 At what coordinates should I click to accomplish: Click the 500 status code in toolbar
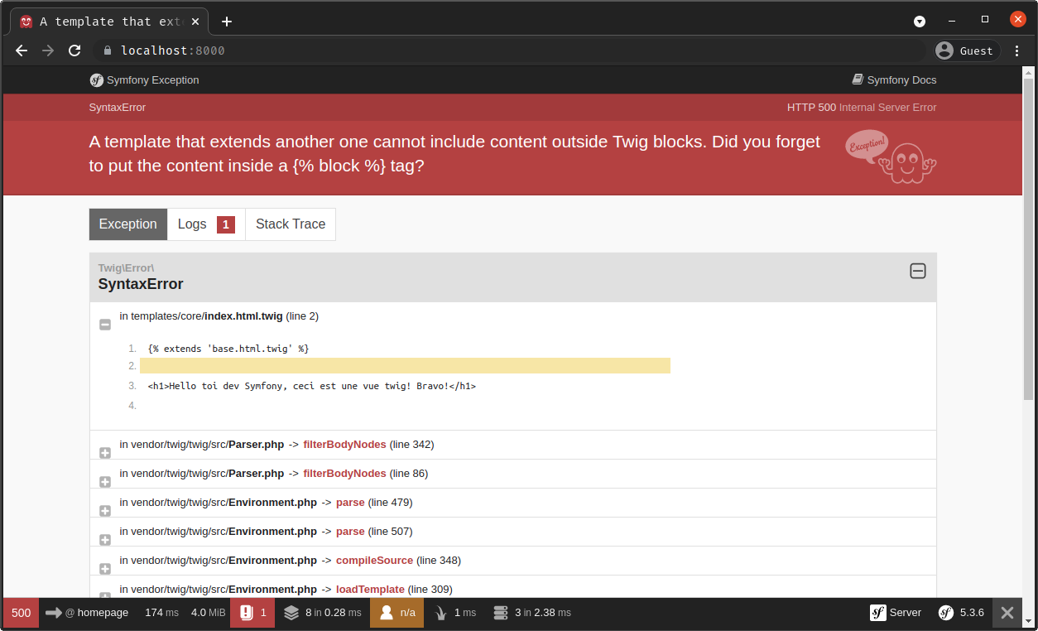(22, 613)
